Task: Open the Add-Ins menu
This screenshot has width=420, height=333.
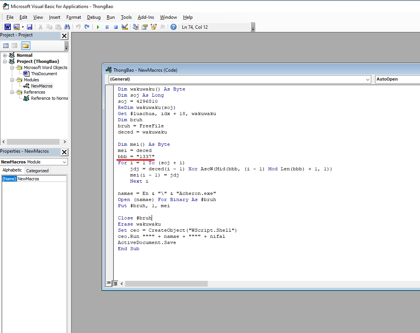Action: [146, 17]
